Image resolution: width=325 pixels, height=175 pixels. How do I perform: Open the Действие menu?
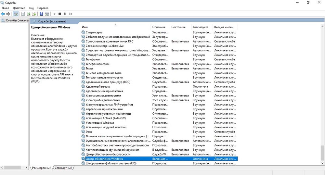pos(19,8)
